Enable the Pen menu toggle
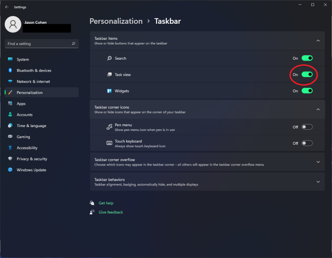 coord(307,127)
